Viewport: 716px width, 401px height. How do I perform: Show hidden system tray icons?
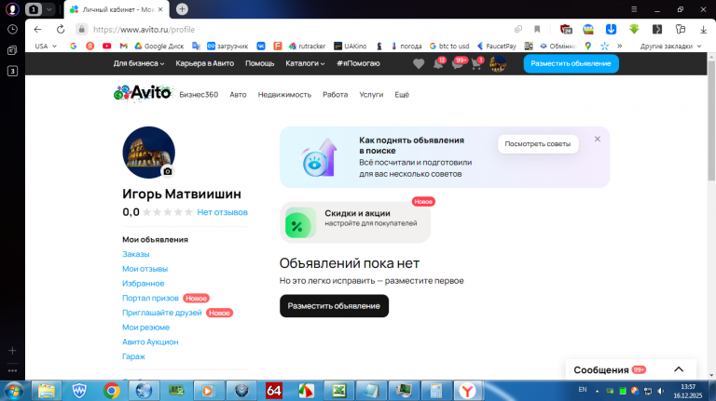tap(597, 391)
